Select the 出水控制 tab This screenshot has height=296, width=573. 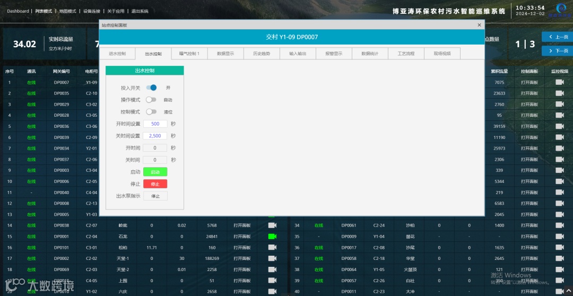[x=153, y=54]
